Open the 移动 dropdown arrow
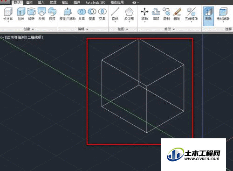 tap(144, 22)
